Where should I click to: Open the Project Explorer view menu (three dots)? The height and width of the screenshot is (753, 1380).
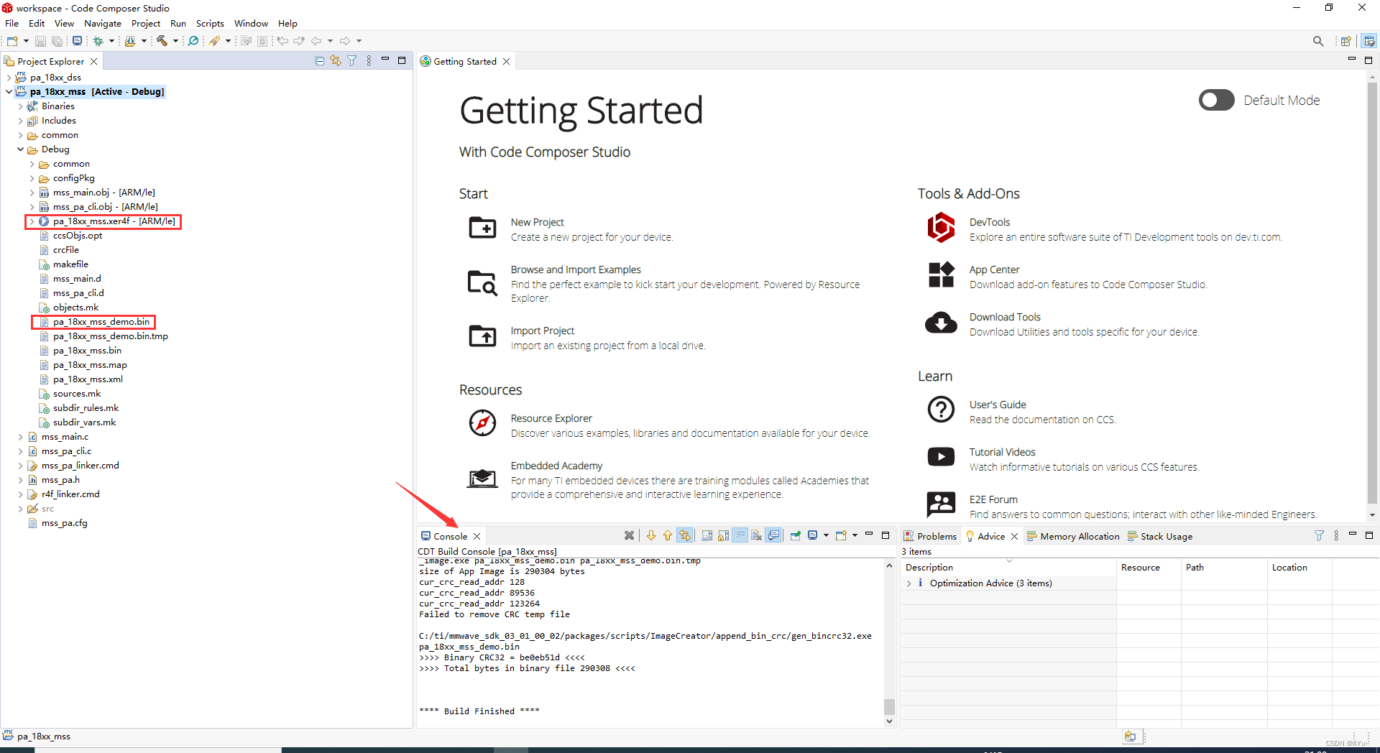(369, 61)
